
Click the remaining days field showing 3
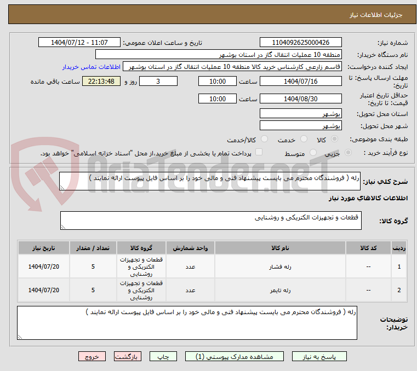158,82
